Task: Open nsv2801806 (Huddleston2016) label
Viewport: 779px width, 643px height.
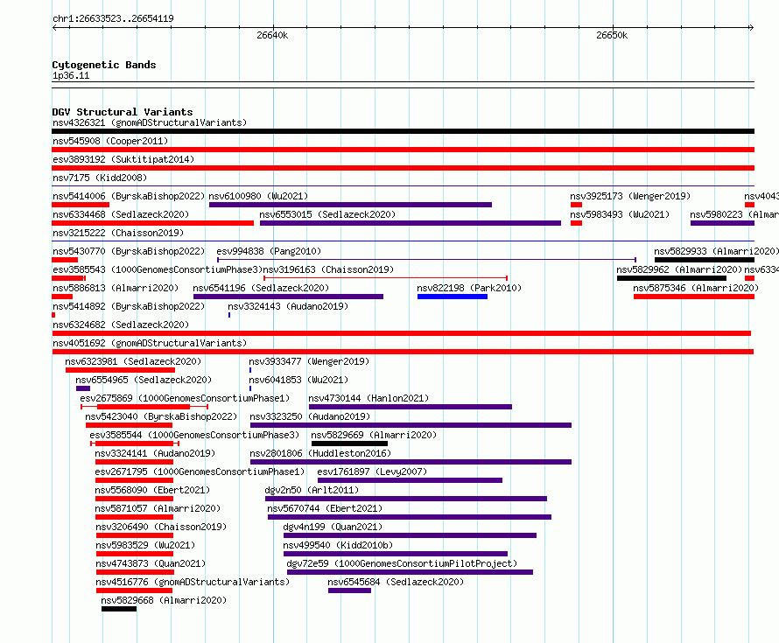Action: [x=320, y=453]
